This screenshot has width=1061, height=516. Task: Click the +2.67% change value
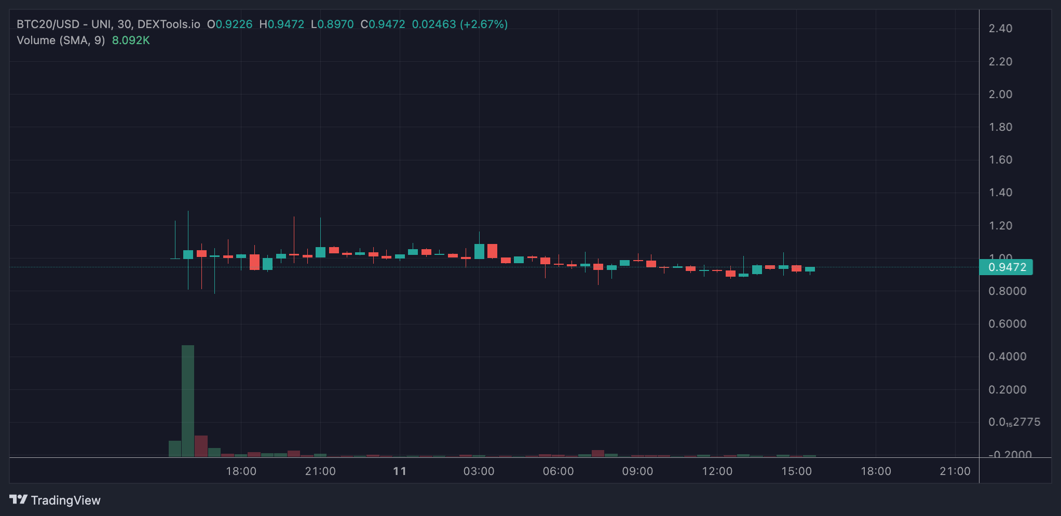click(x=484, y=24)
